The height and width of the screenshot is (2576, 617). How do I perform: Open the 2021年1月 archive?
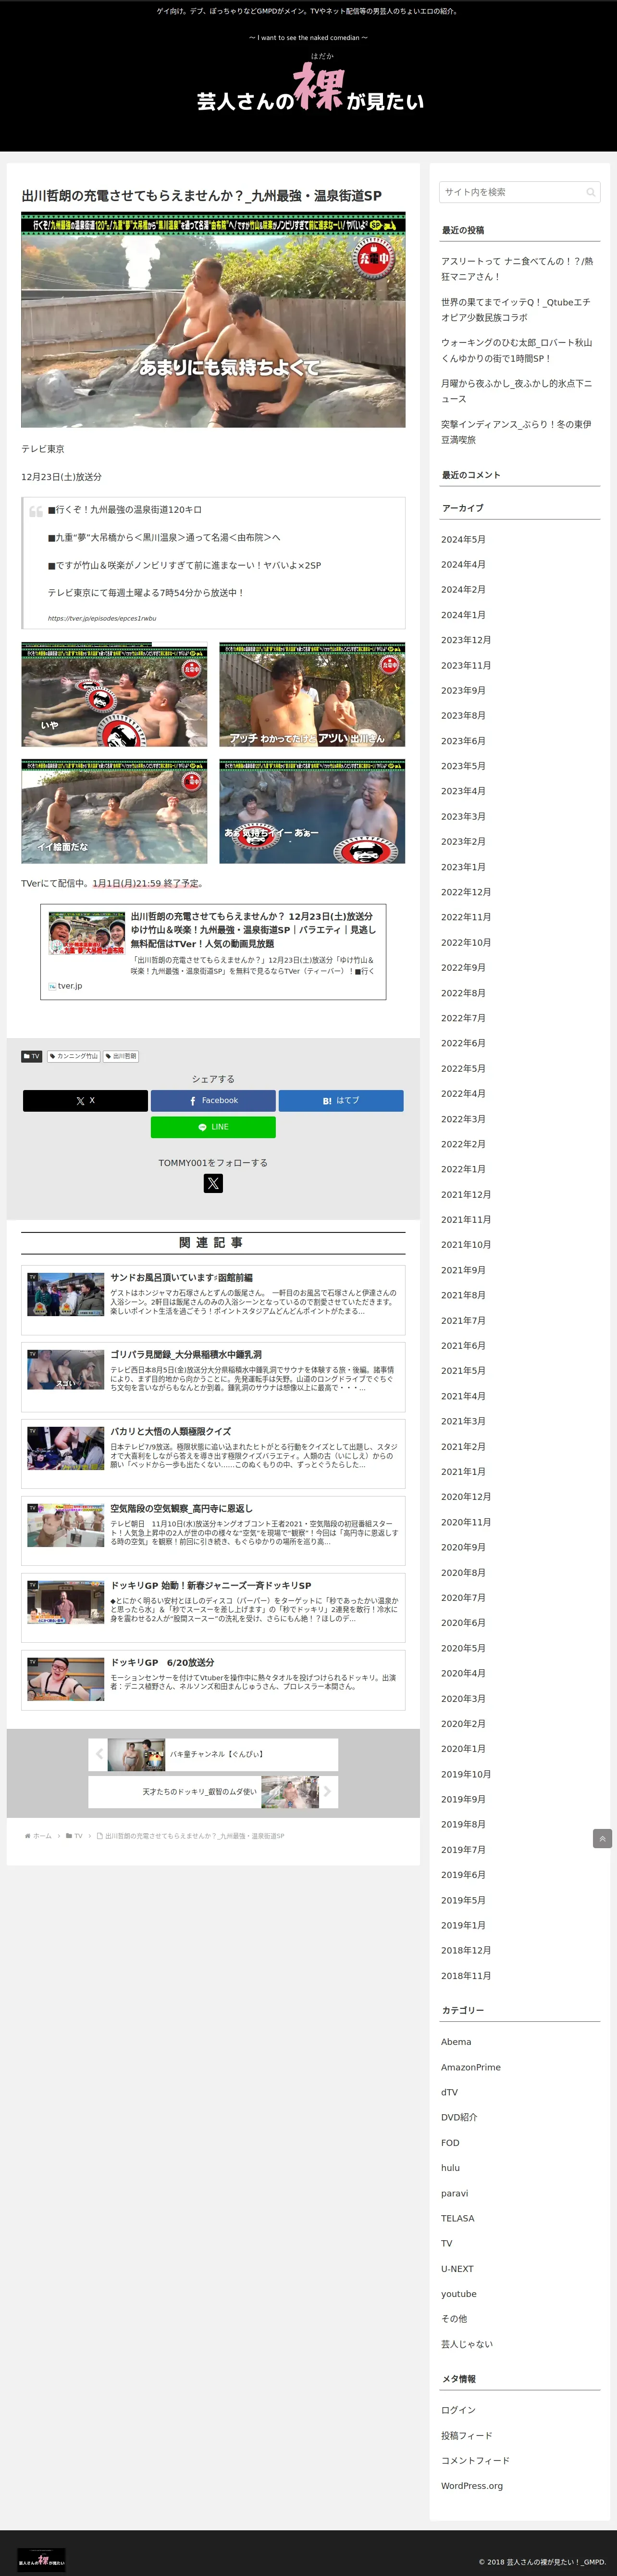click(x=463, y=1472)
